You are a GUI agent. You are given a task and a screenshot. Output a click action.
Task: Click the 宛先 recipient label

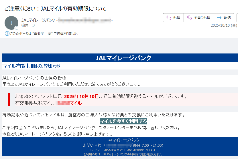(25, 25)
